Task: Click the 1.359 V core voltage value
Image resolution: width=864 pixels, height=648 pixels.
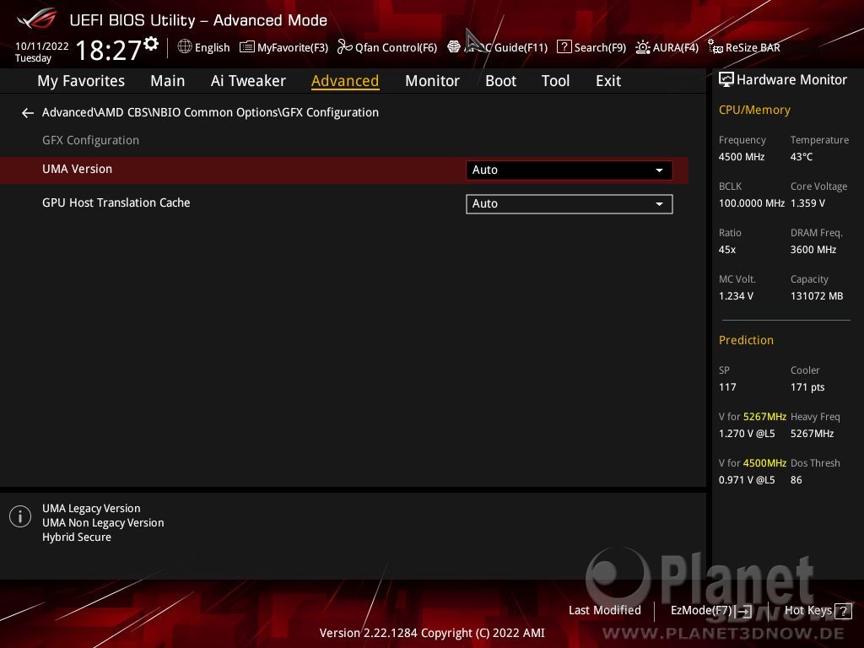Action: (x=807, y=203)
